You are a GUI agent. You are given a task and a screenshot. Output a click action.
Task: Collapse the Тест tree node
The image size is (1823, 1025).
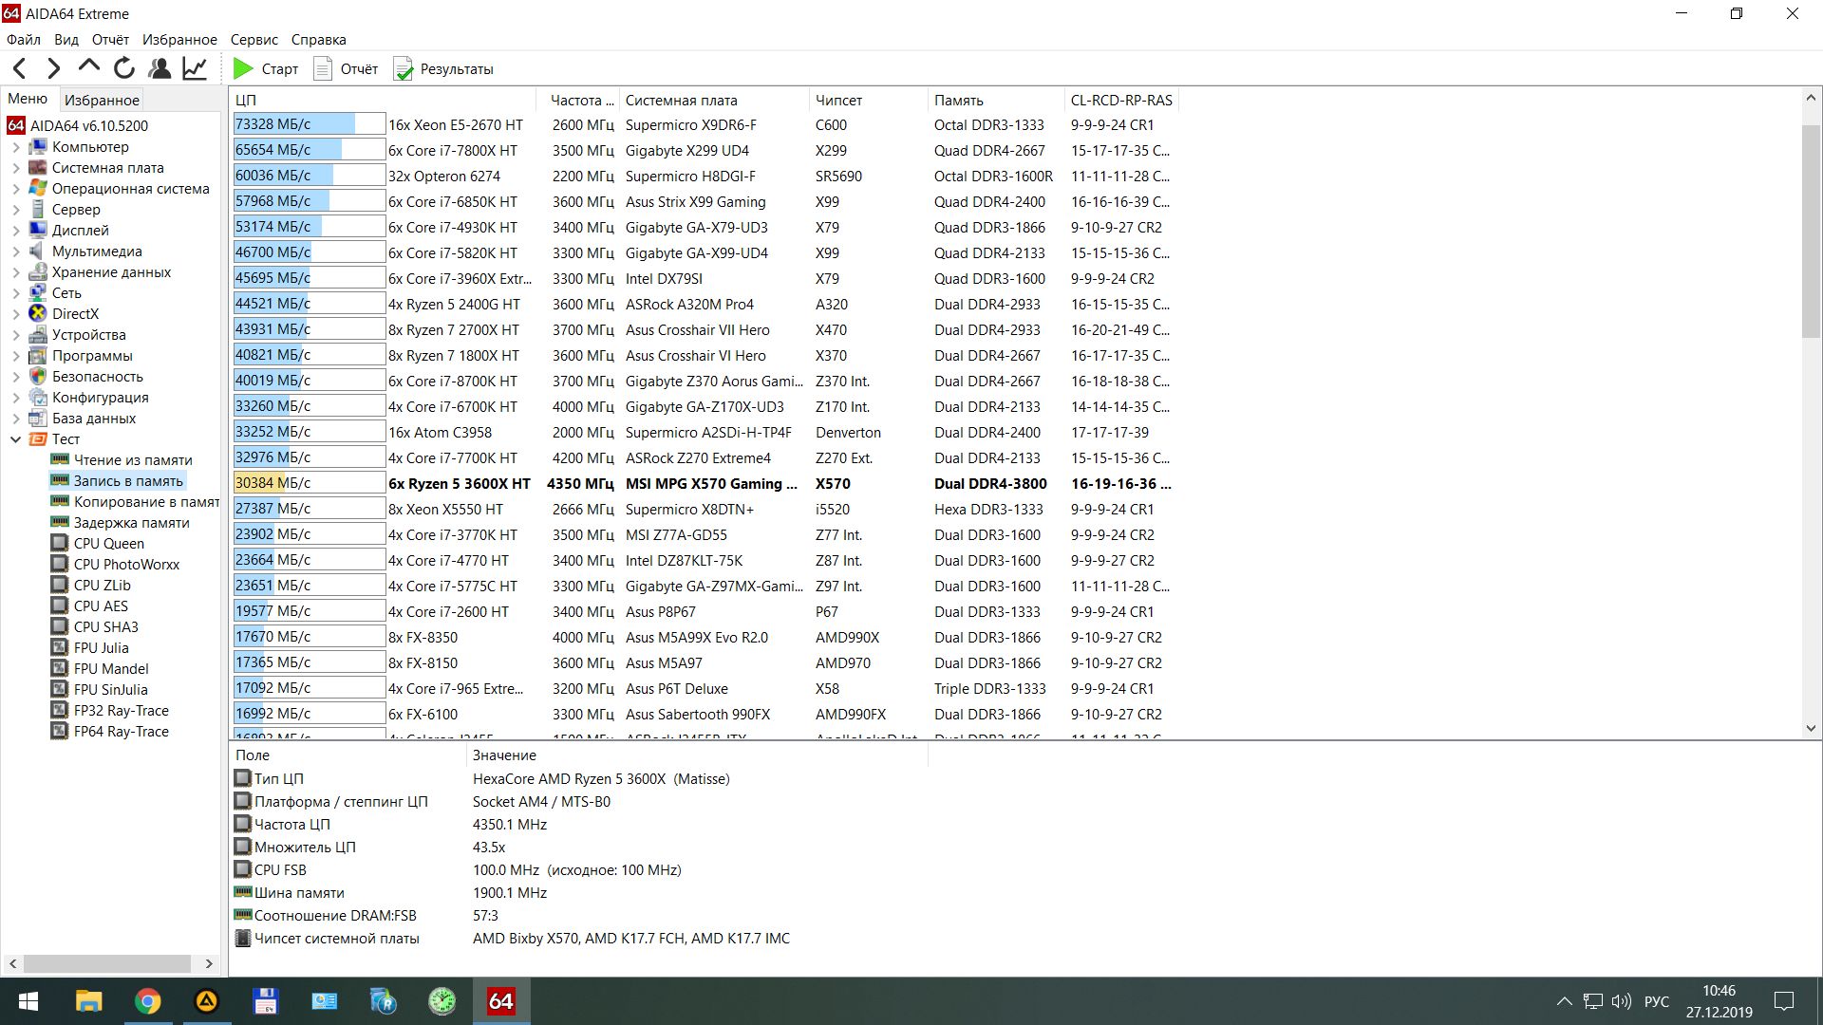click(15, 439)
